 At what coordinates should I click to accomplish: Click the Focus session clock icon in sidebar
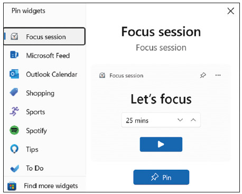[x=14, y=36]
